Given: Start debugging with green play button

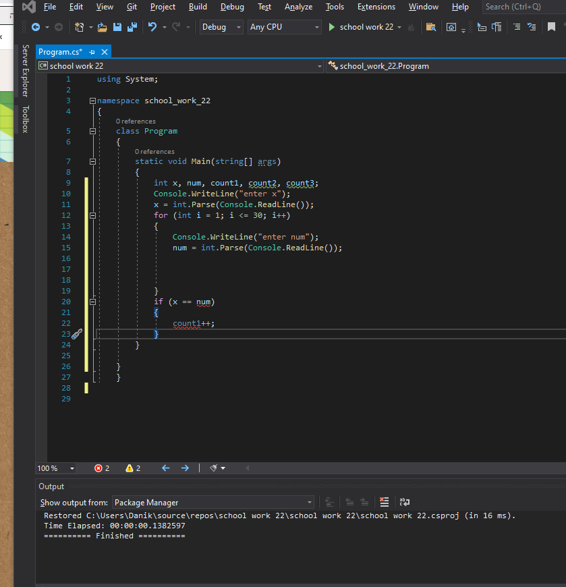Looking at the screenshot, I should coord(331,27).
